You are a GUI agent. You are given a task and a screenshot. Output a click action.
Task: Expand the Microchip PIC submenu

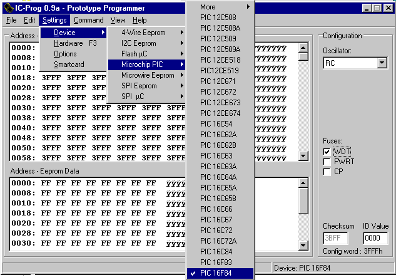point(147,65)
